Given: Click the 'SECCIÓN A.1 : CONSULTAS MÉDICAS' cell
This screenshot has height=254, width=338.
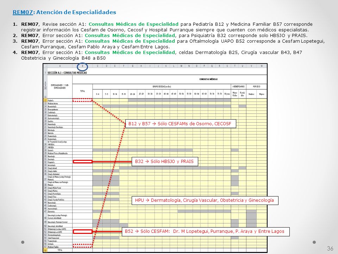Looking at the screenshot, I should [x=67, y=73].
